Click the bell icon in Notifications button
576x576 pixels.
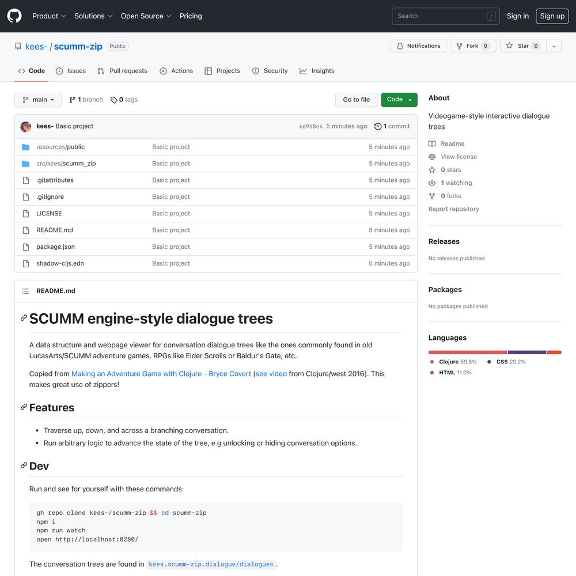click(x=400, y=46)
